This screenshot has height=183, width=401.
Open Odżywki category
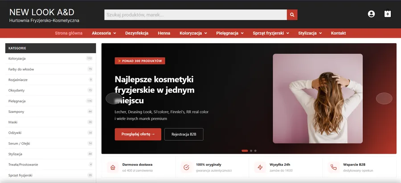point(51,133)
